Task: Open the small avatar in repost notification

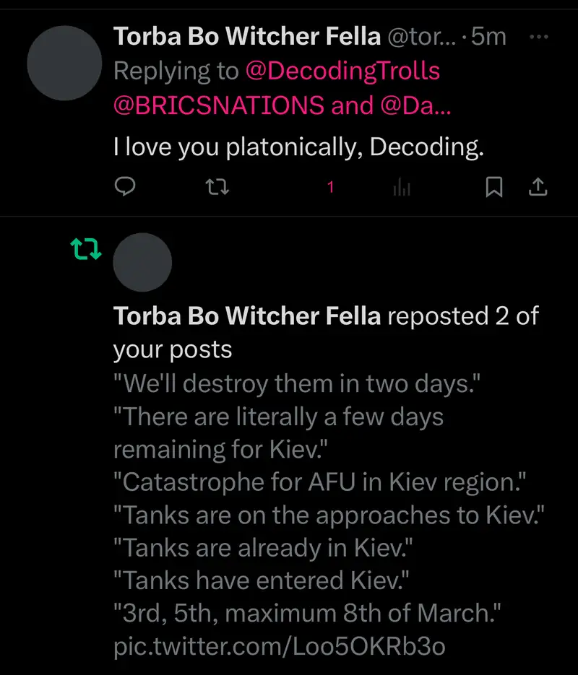Action: 143,262
